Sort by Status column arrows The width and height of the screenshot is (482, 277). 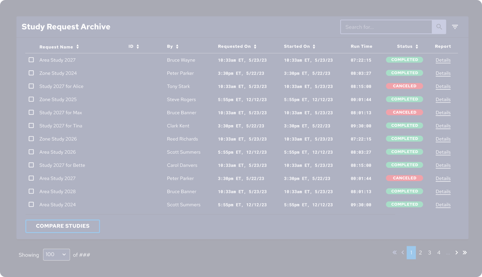[x=417, y=47]
